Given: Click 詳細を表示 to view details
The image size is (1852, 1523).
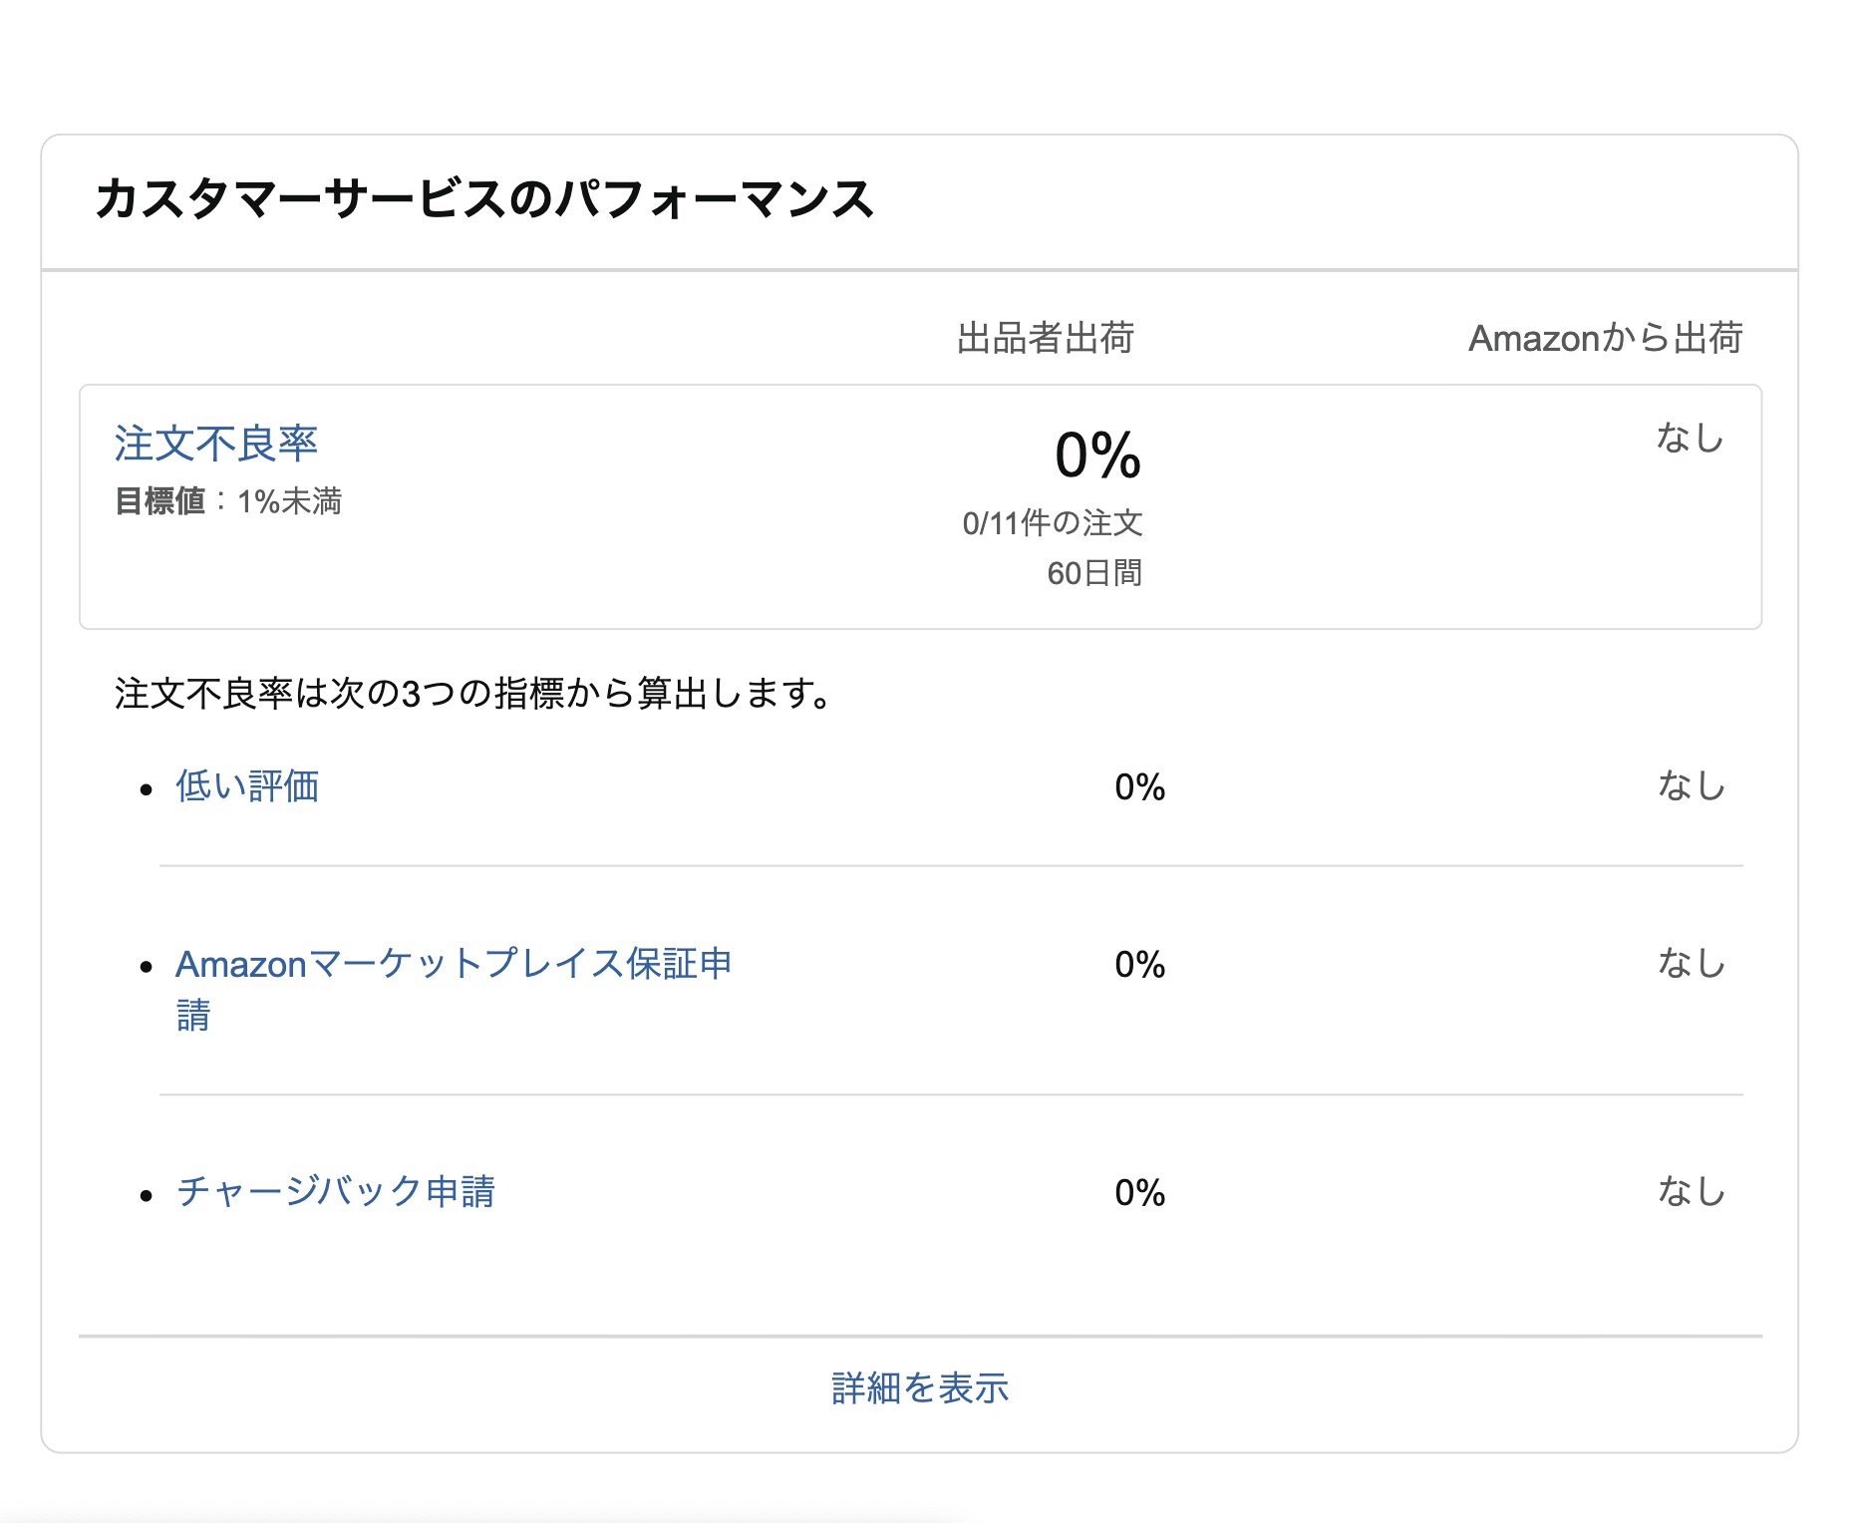Looking at the screenshot, I should (920, 1387).
